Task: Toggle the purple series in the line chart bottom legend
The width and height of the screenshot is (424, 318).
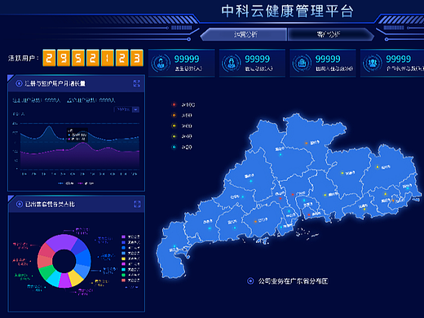Action: click(86, 183)
